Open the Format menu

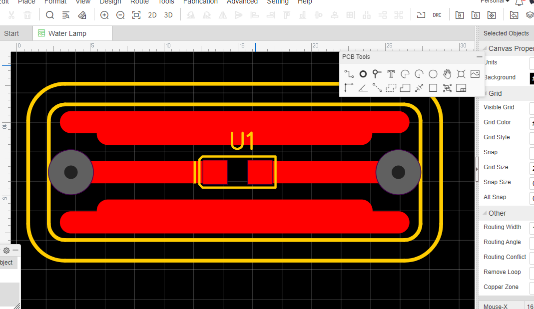(x=55, y=1)
